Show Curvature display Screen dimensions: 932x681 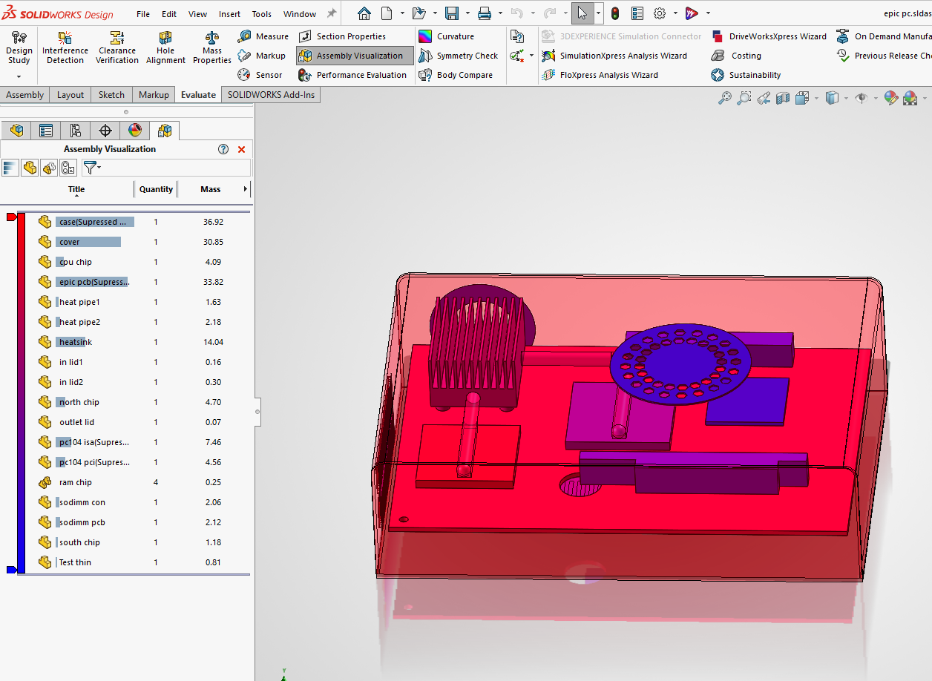tap(447, 36)
